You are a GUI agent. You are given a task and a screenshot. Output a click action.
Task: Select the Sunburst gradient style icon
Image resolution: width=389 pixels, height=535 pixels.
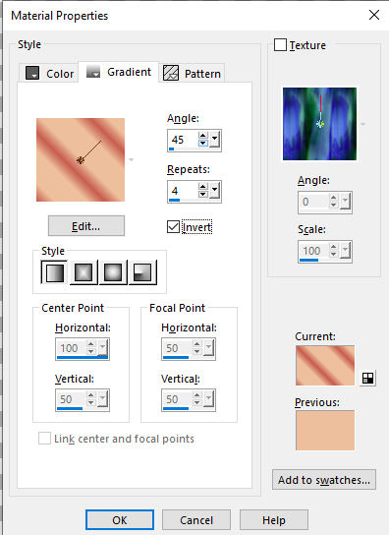pos(113,272)
